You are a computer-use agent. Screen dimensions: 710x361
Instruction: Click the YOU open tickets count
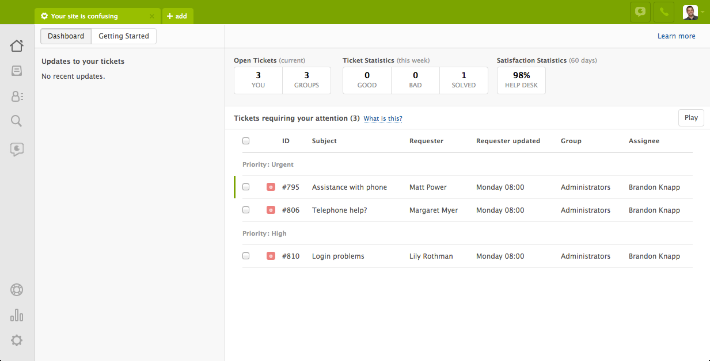[258, 80]
